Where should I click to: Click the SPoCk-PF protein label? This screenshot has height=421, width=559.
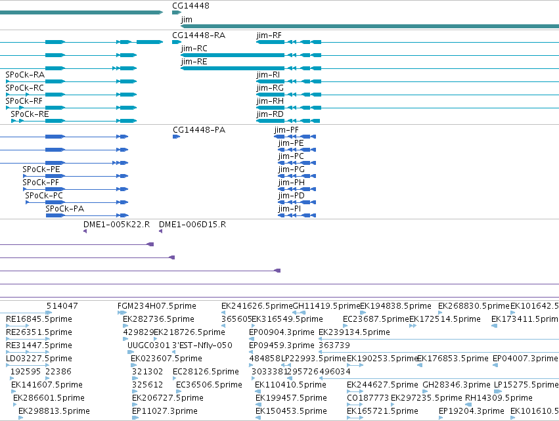tap(41, 183)
